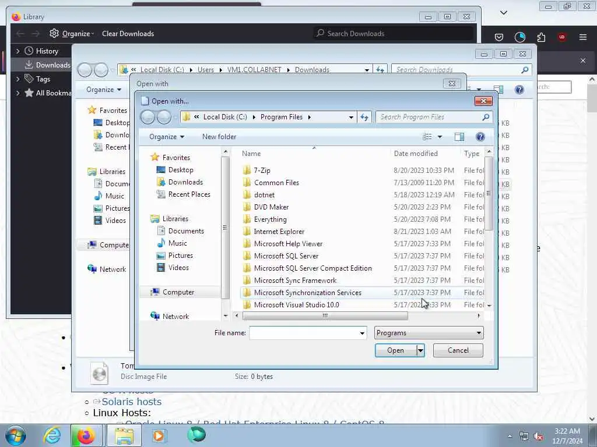Open the Programs file type dropdown
The width and height of the screenshot is (597, 447).
(x=429, y=333)
